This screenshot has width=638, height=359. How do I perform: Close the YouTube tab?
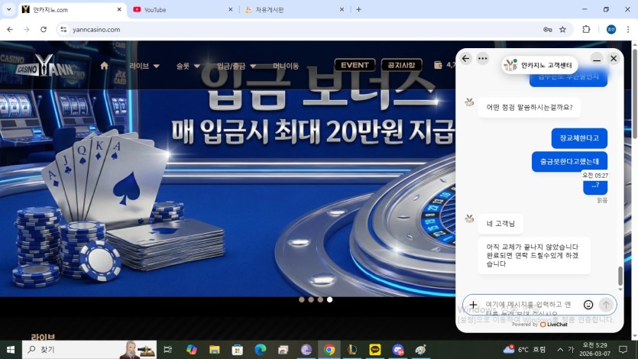click(230, 9)
